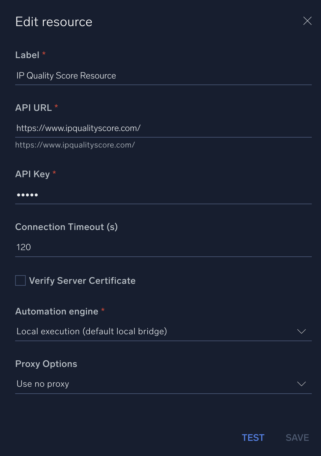Click the TEST button
The width and height of the screenshot is (321, 456).
(253, 437)
